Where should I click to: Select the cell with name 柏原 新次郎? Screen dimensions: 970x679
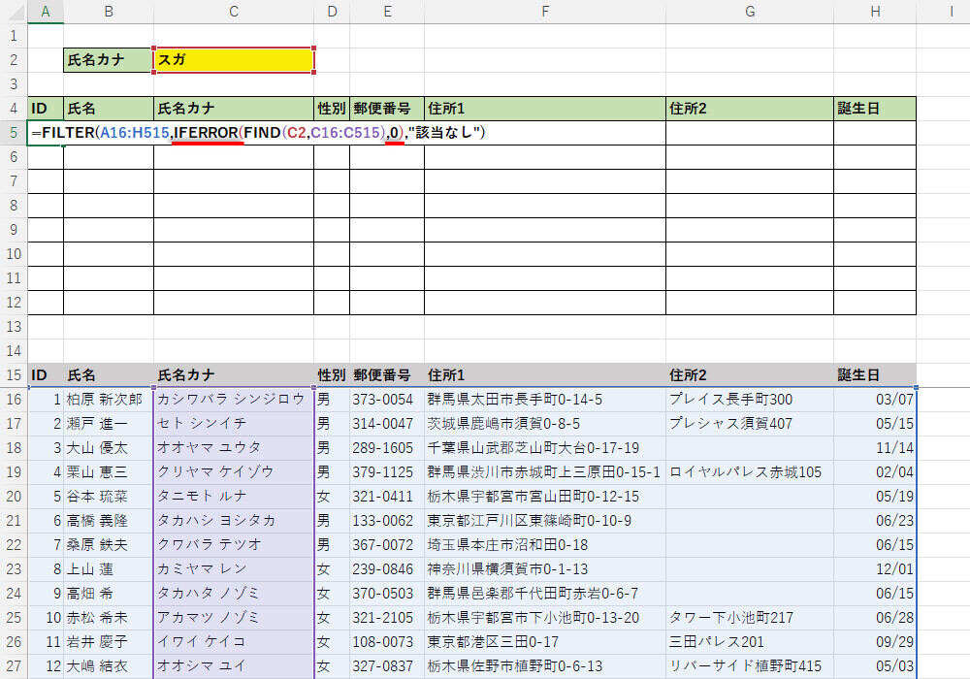coord(109,400)
